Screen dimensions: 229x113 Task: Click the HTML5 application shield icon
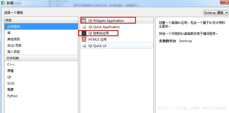pos(84,39)
